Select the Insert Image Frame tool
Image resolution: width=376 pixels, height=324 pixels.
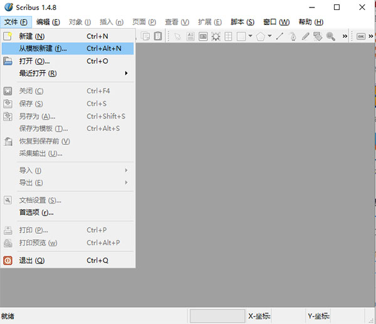(x=203, y=36)
